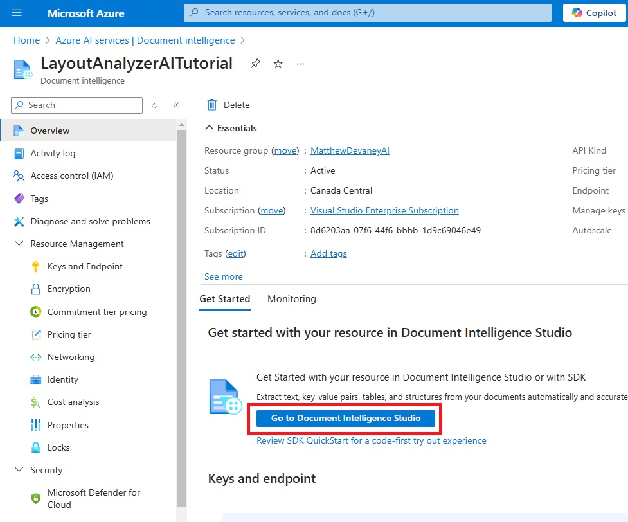Open the hamburger portal menu
Screen dimensions: 628x522
pos(17,14)
